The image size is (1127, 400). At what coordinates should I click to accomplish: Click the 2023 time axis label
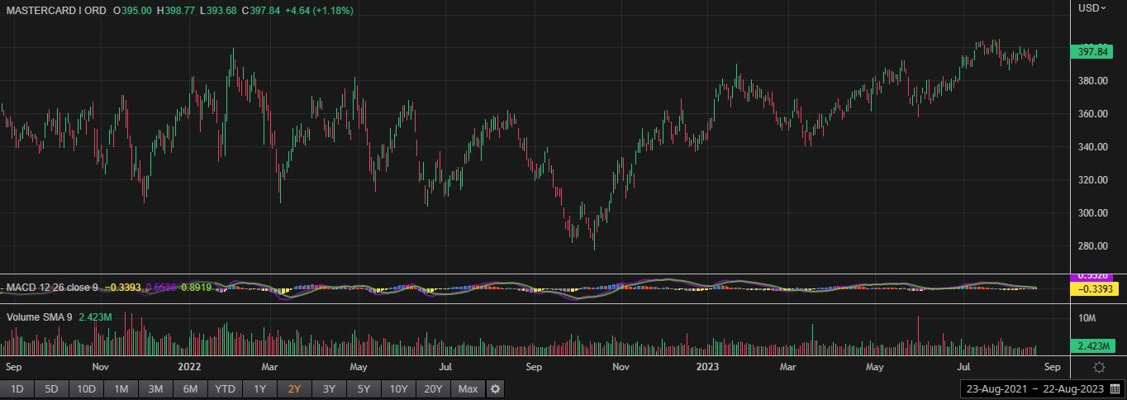tap(708, 366)
